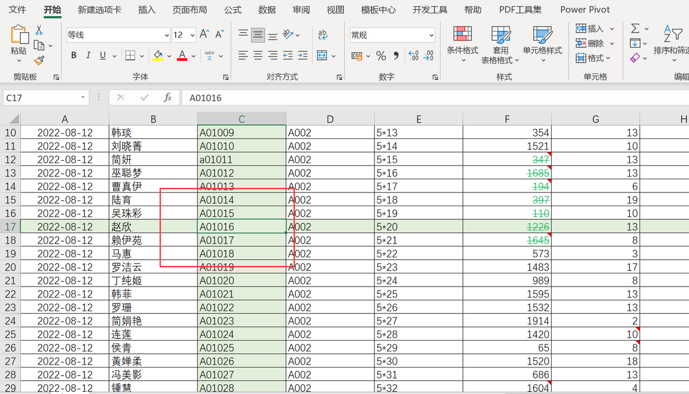Viewport: 689px width, 394px height.
Task: Select column C header
Action: coord(242,119)
